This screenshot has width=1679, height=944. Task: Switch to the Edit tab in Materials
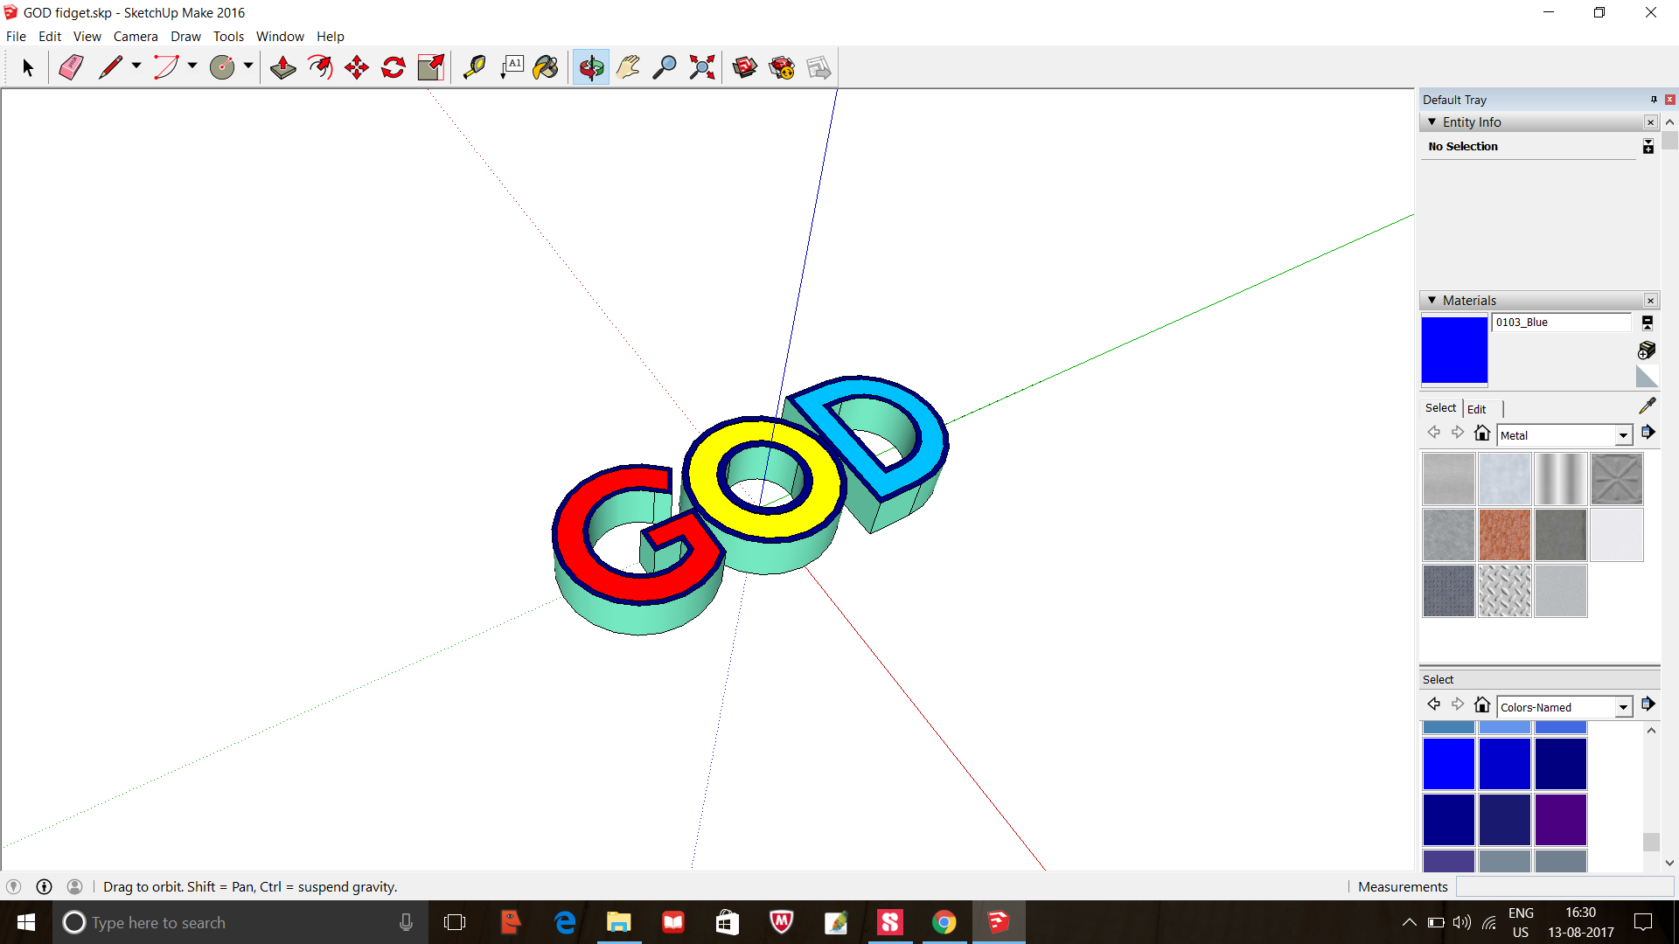click(1477, 408)
